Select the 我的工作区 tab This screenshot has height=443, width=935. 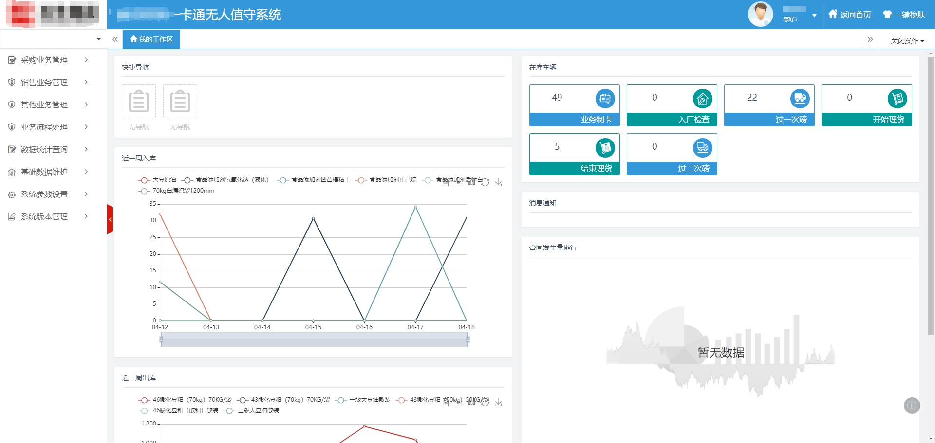tap(151, 39)
